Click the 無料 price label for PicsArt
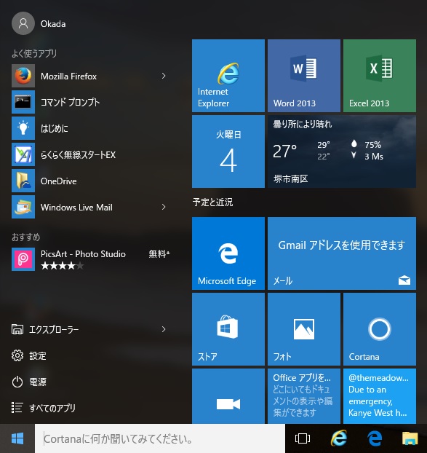Screen dimensions: 427x453 (x=159, y=254)
